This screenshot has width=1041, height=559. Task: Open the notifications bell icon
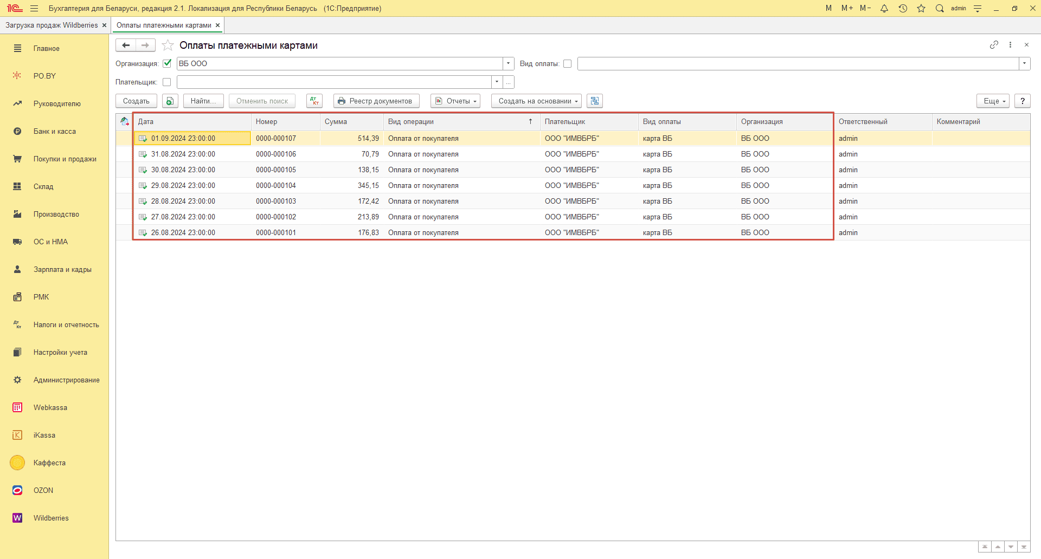point(884,9)
